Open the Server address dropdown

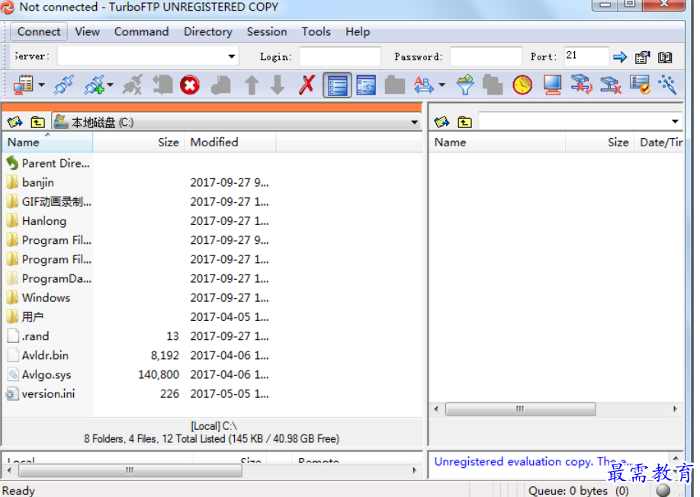(x=232, y=56)
